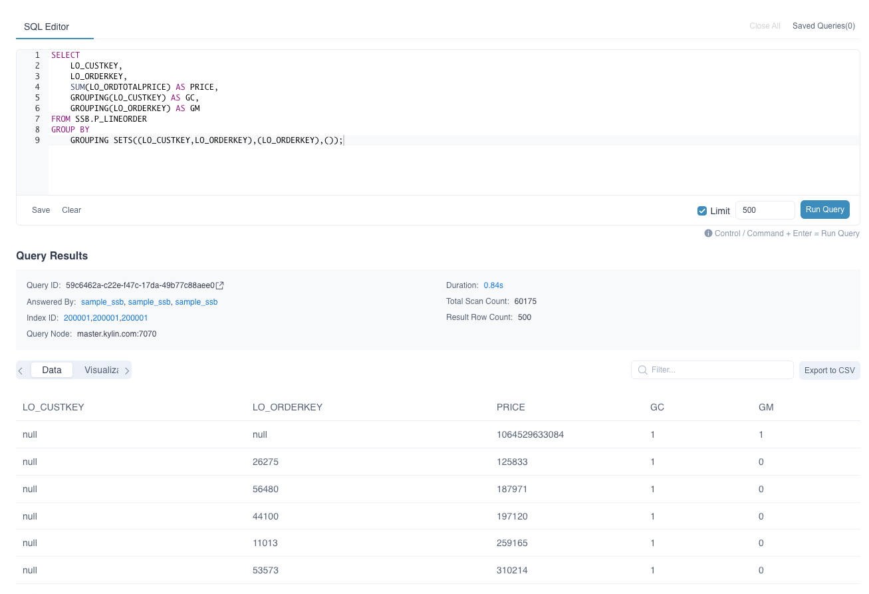869x594 pixels.
Task: Click the info icon beside shortcut hint
Action: click(x=708, y=233)
